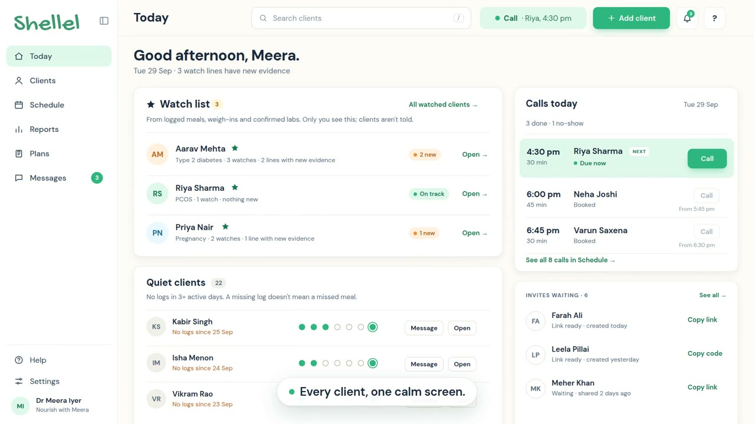
Task: Open Messages in the sidebar
Action: point(59,178)
